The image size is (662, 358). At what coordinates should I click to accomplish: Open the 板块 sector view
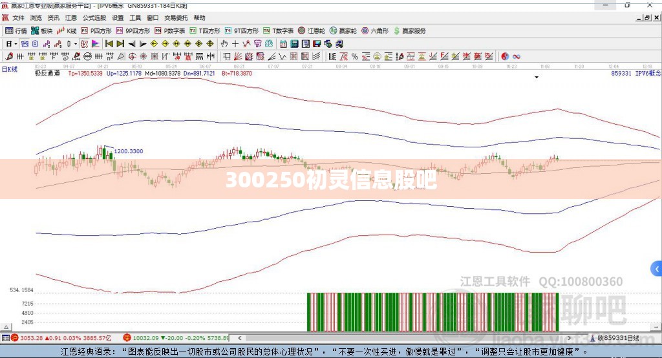click(42, 31)
